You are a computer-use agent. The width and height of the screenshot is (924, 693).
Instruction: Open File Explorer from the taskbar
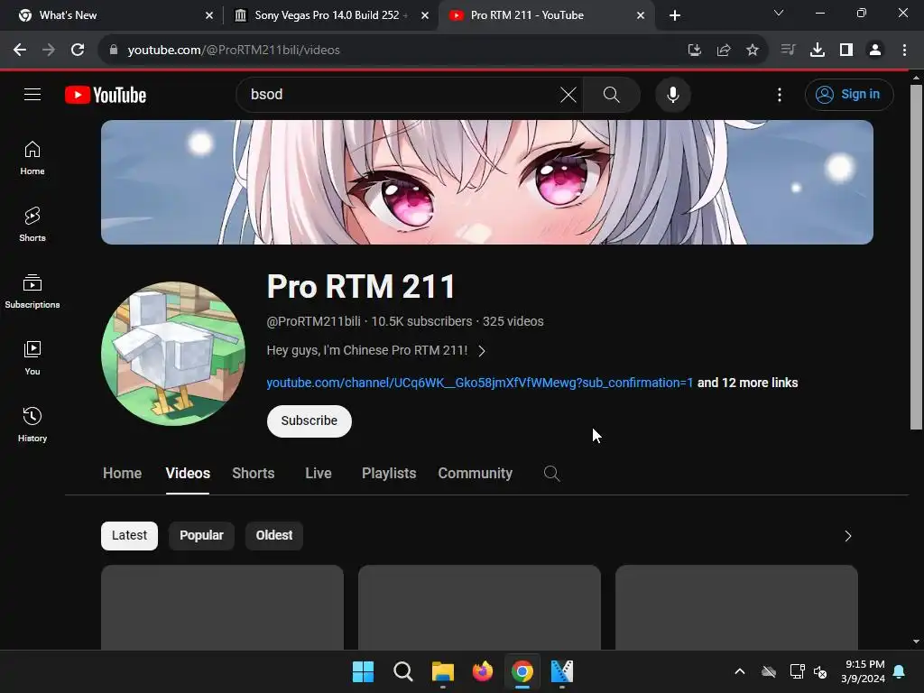click(442, 671)
